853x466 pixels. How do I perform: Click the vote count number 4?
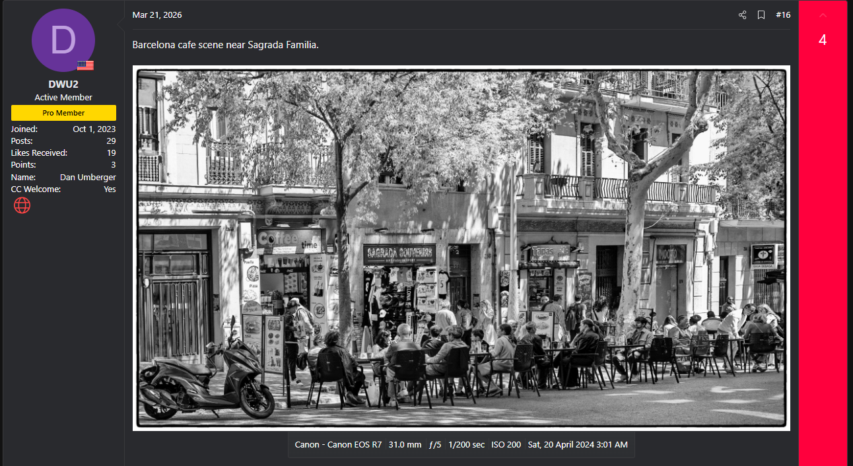point(823,40)
